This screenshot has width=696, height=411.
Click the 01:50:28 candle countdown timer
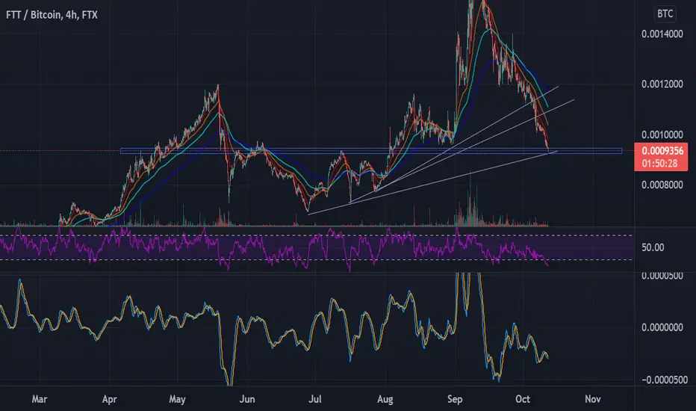coord(661,164)
